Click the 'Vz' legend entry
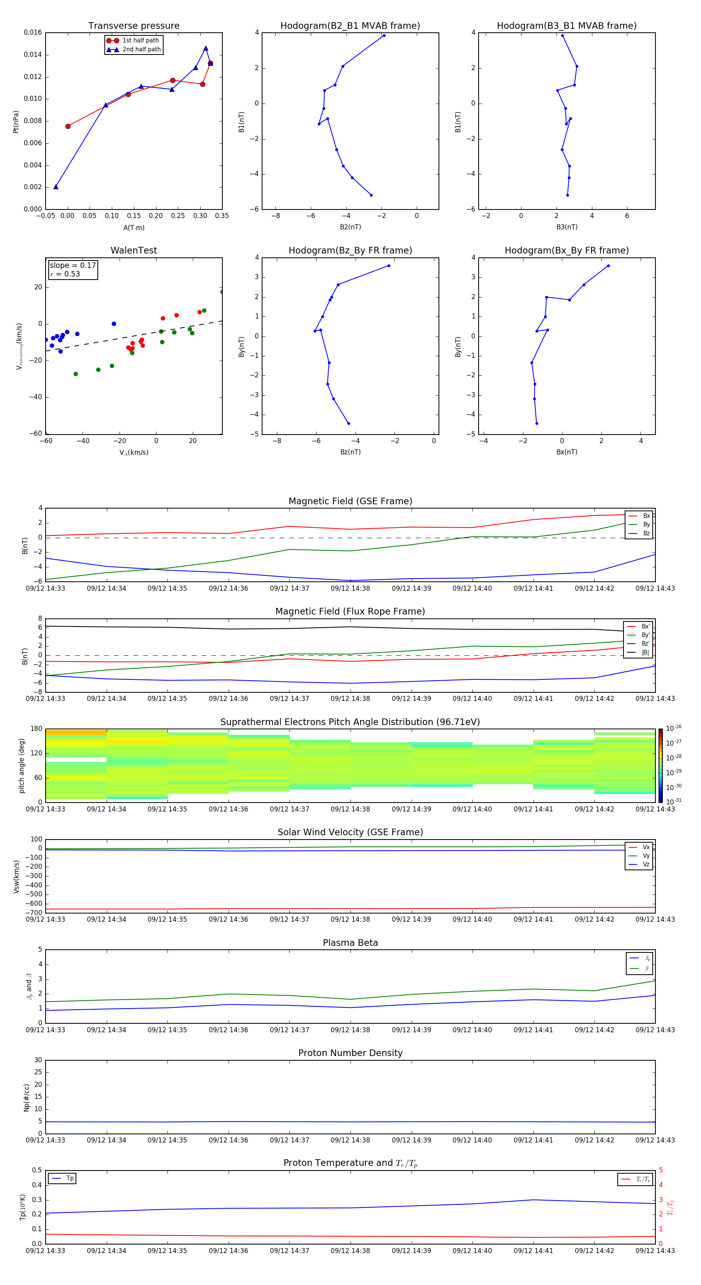The height and width of the screenshot is (1285, 701). (639, 864)
